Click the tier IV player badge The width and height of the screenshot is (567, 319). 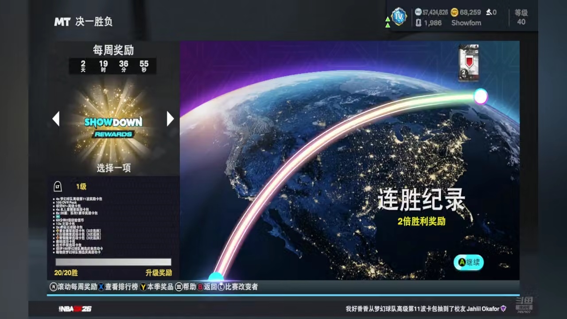(399, 16)
